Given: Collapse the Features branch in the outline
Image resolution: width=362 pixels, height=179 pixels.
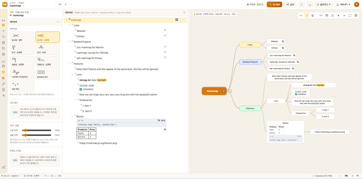Looking at the screenshot, I should click(70, 64).
